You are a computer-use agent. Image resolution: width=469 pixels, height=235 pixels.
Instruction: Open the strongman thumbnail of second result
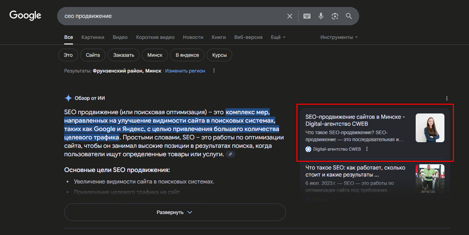430,179
